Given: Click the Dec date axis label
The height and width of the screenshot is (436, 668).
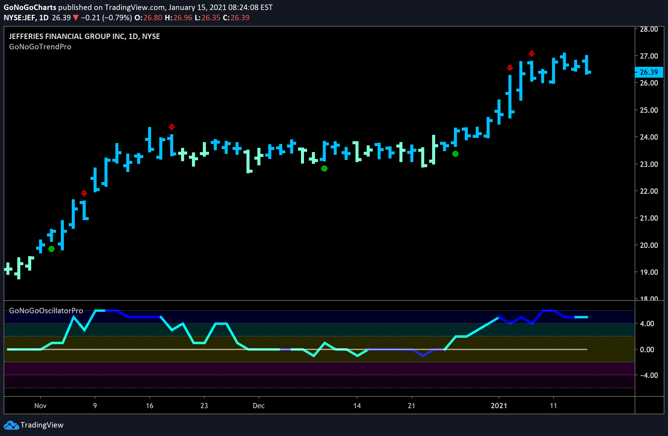Looking at the screenshot, I should click(259, 406).
